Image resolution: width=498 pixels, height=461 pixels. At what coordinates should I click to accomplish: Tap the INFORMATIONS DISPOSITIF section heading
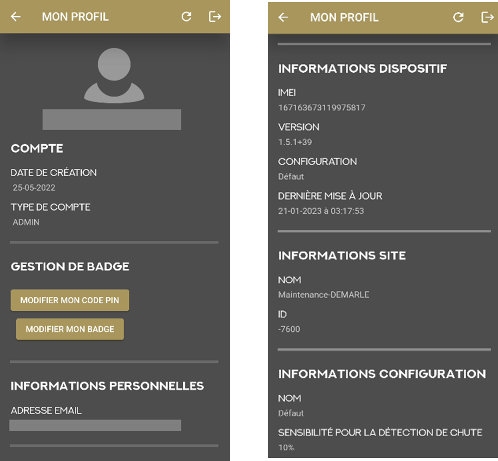point(362,69)
